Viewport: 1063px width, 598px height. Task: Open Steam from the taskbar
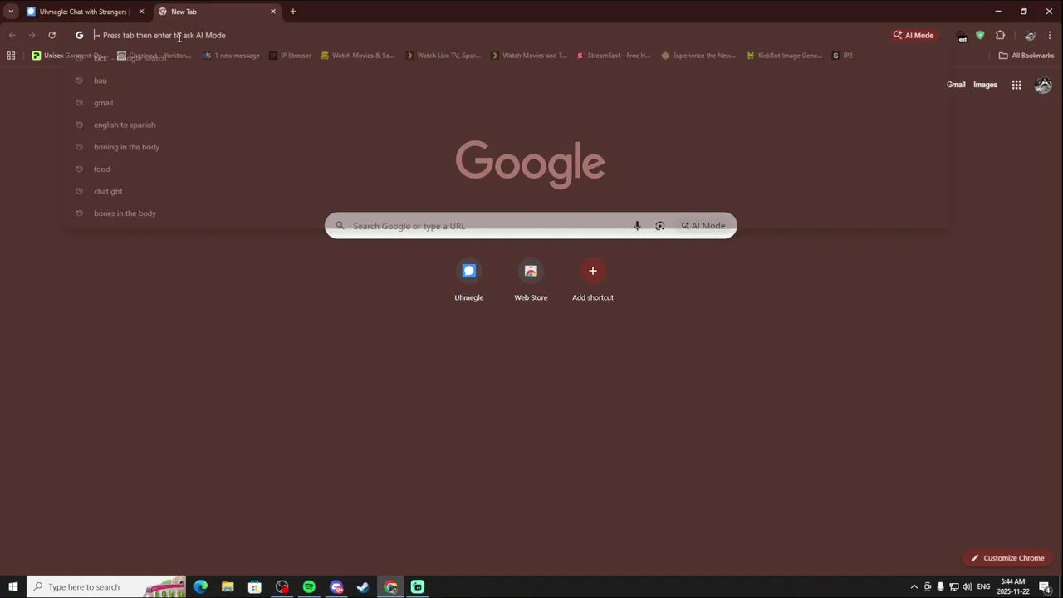pos(363,586)
